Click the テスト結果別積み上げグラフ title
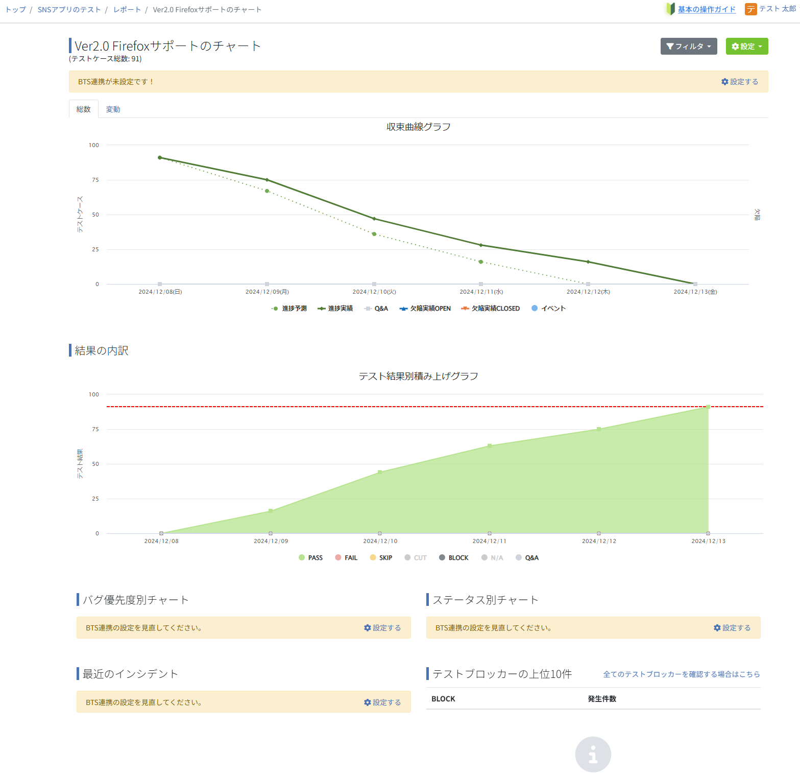This screenshot has height=775, width=800. [x=419, y=376]
